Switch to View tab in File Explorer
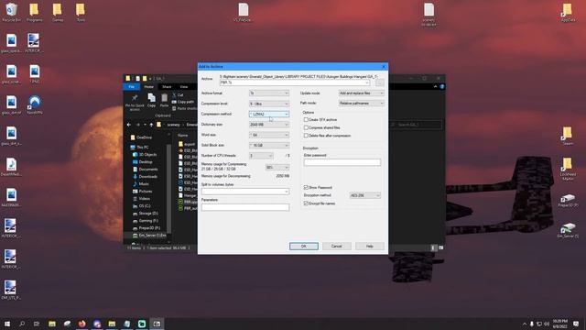The height and width of the screenshot is (330, 586). click(184, 87)
